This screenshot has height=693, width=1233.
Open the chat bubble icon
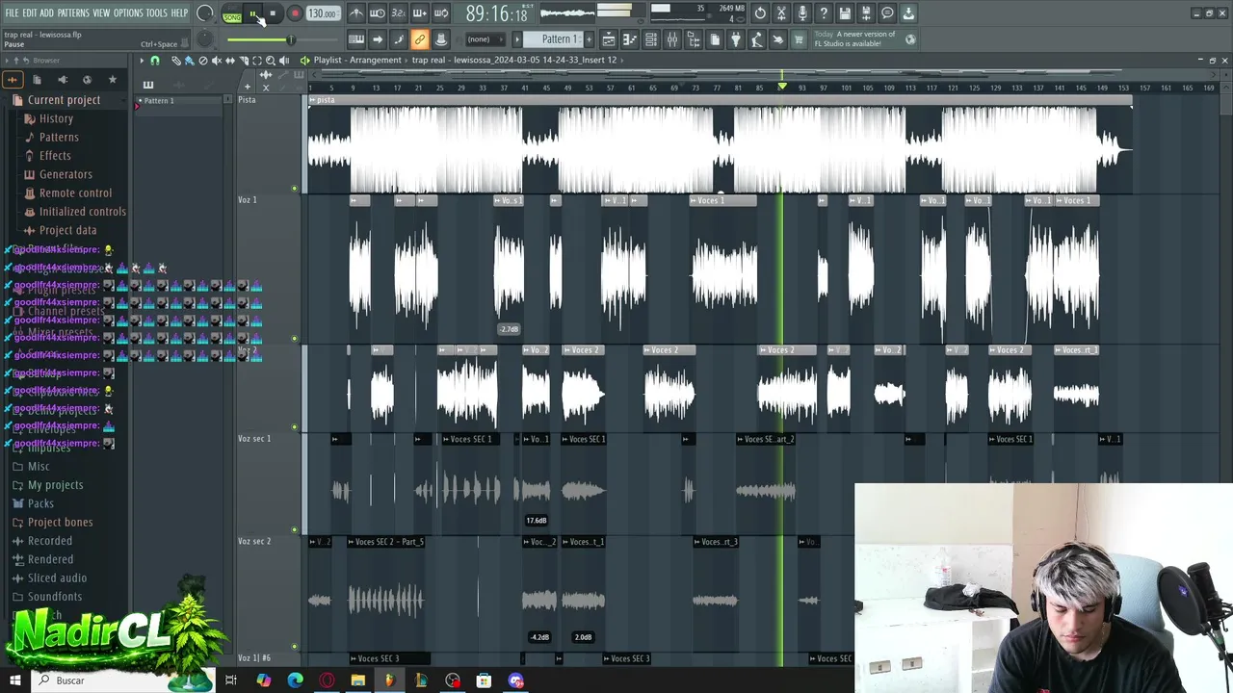[887, 13]
